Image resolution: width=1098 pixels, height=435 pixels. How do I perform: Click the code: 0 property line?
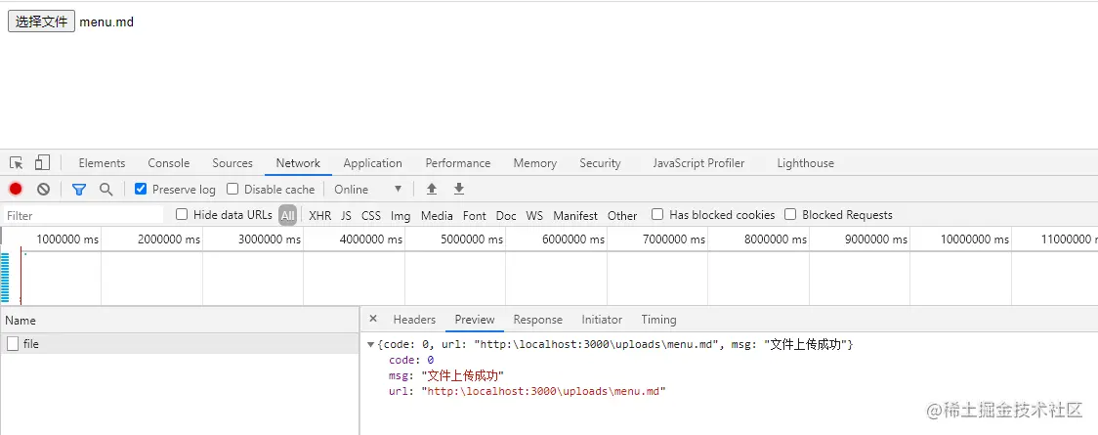point(411,360)
